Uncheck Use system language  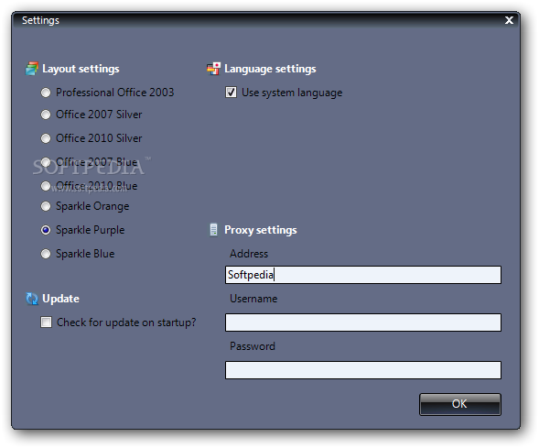pos(231,93)
